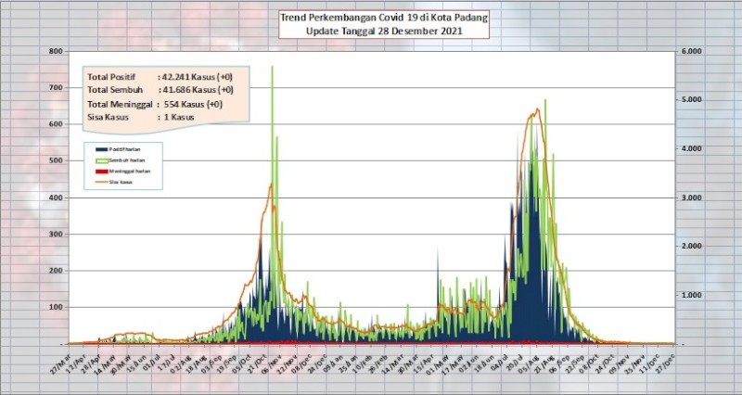The width and height of the screenshot is (742, 395).
Task: Click the right axis value '4.000'
Action: point(692,148)
